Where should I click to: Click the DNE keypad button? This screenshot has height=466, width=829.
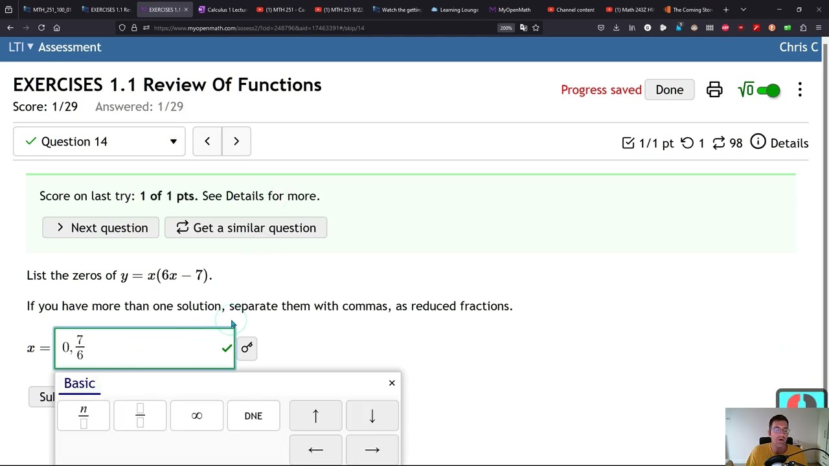(x=253, y=416)
